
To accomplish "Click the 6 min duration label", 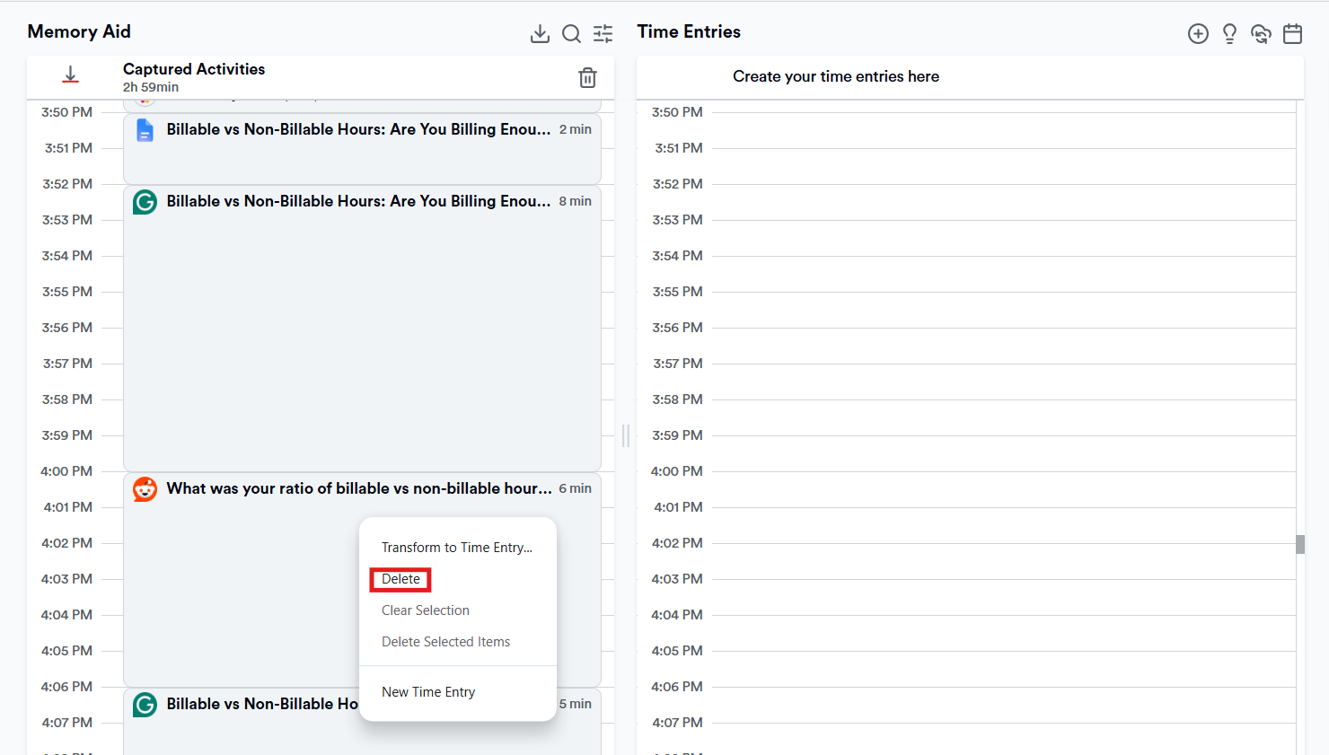I will click(575, 488).
